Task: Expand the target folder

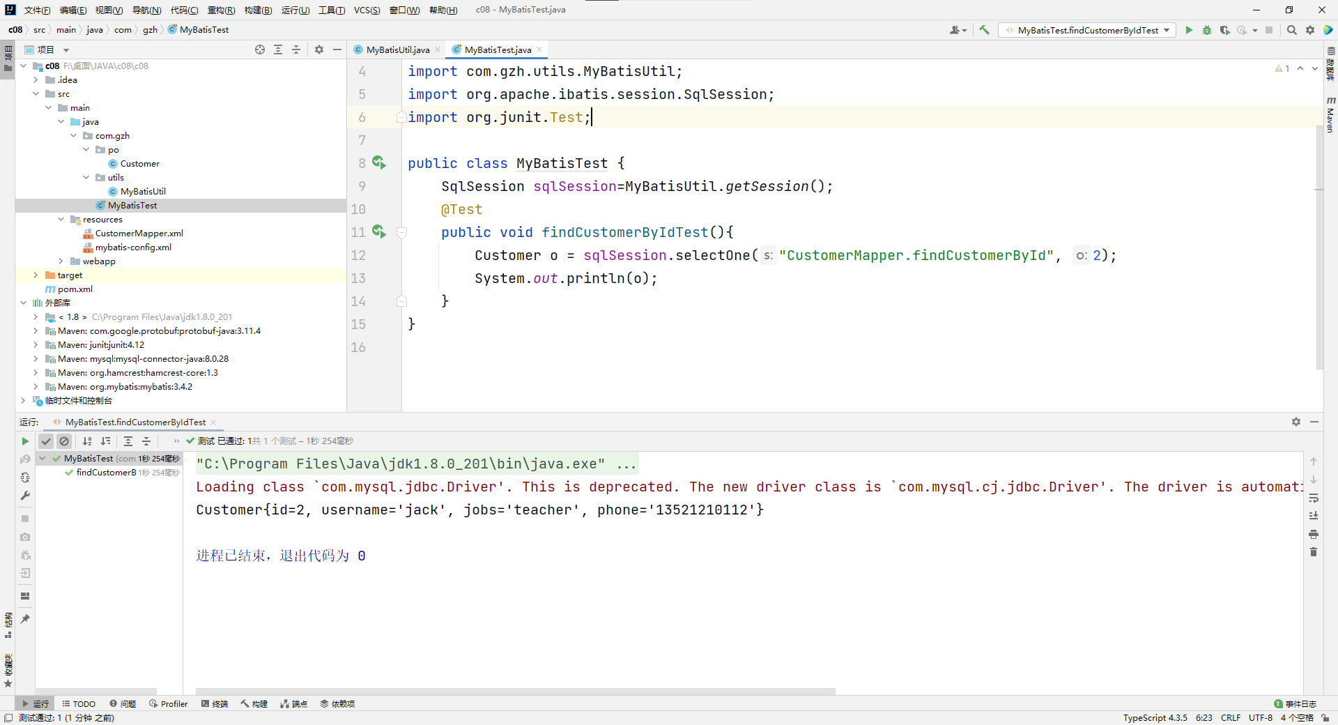Action: point(36,275)
